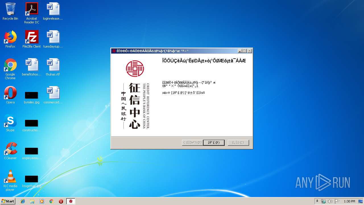
Task: Launch Google Chrome desktop shortcut
Action: tap(10, 69)
